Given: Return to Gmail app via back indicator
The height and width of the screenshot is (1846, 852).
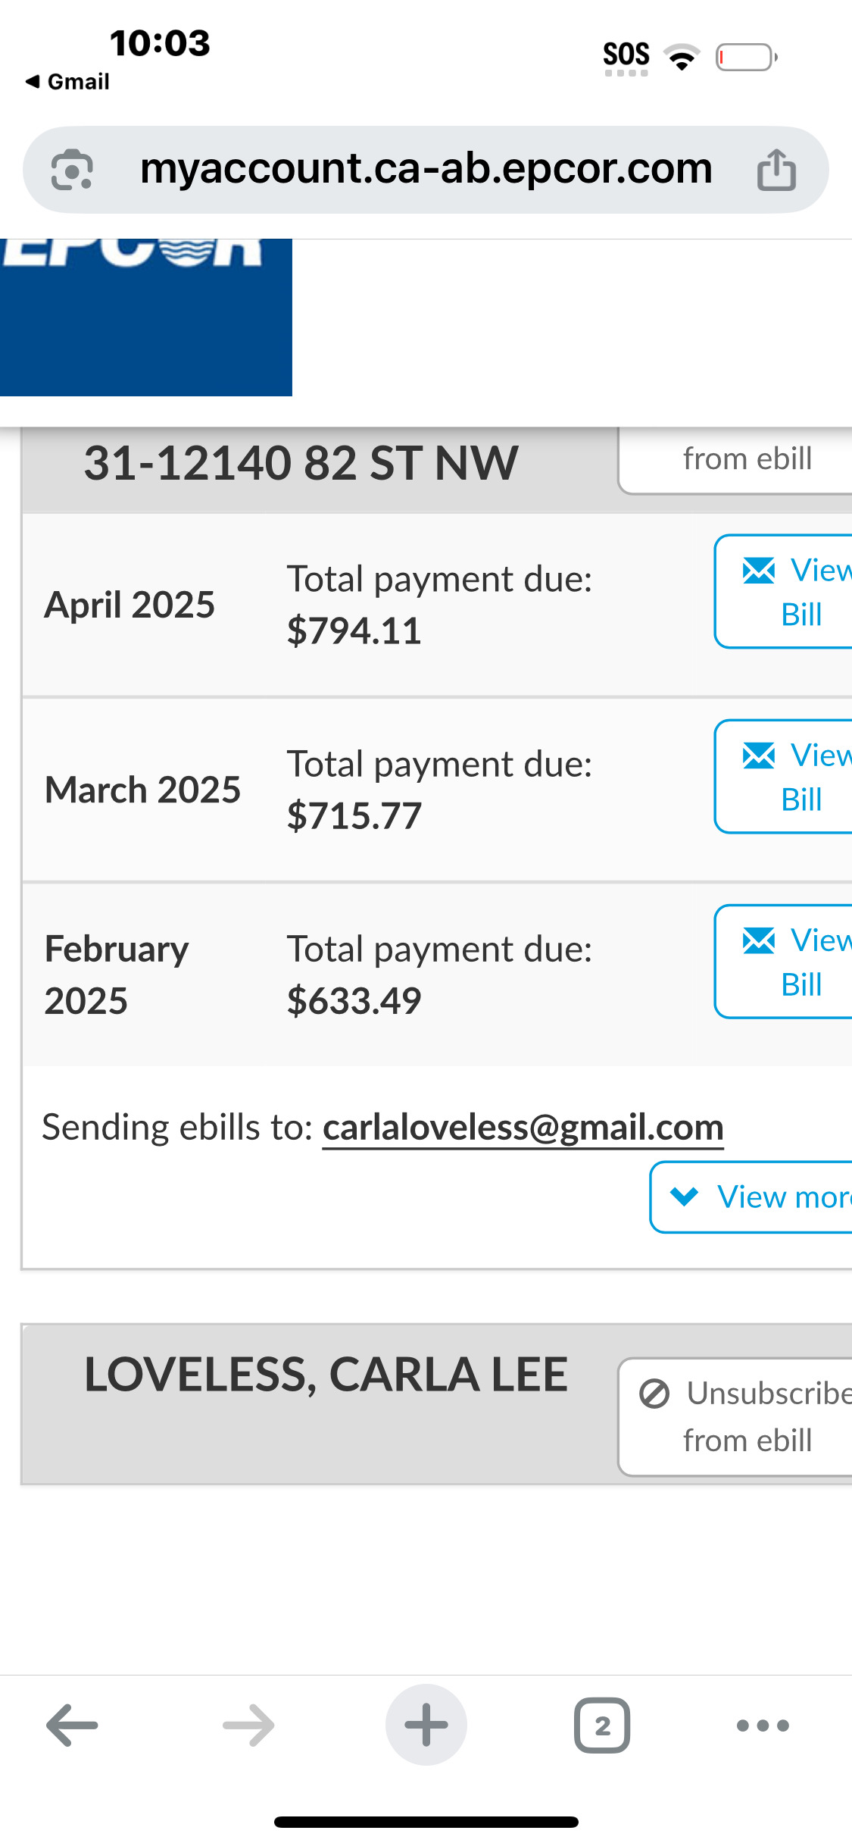Looking at the screenshot, I should pyautogui.click(x=67, y=82).
